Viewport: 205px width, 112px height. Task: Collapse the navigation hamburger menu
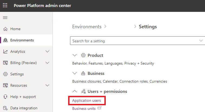coord(5,18)
